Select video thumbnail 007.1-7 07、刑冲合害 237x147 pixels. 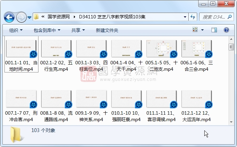click(x=21, y=99)
